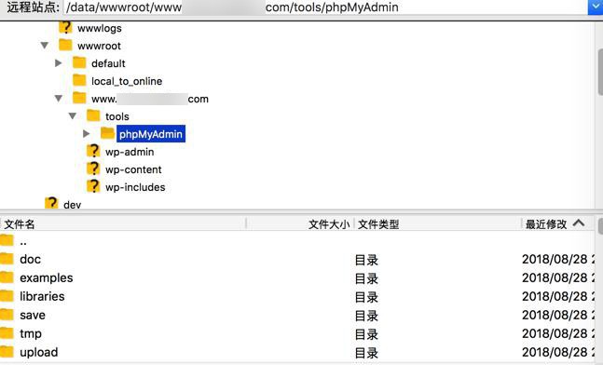Select the examples file name
The height and width of the screenshot is (365, 603).
[47, 278]
